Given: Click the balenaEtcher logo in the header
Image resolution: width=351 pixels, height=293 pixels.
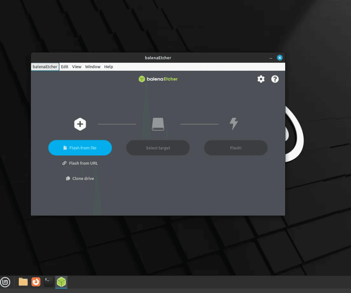Looking at the screenshot, I should [158, 79].
